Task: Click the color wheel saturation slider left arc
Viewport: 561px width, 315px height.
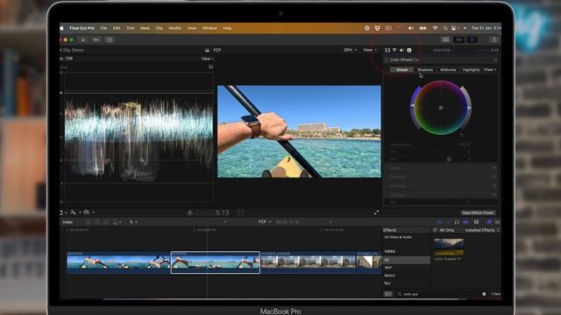Action: tap(415, 108)
